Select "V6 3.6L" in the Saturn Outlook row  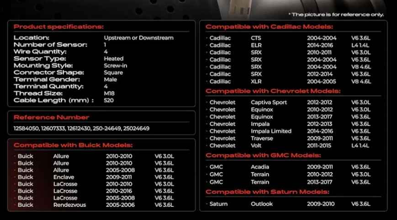pos(361,204)
